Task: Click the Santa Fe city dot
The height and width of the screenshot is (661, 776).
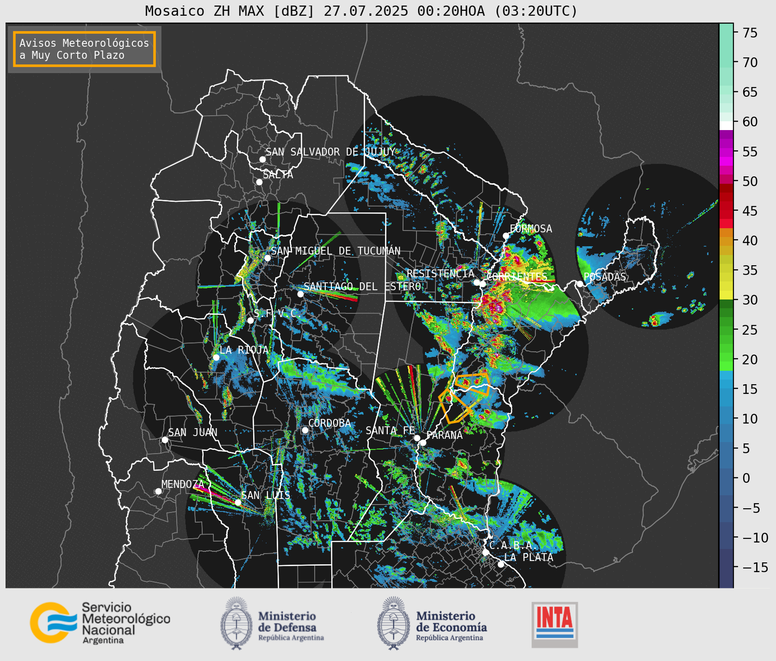Action: [417, 438]
